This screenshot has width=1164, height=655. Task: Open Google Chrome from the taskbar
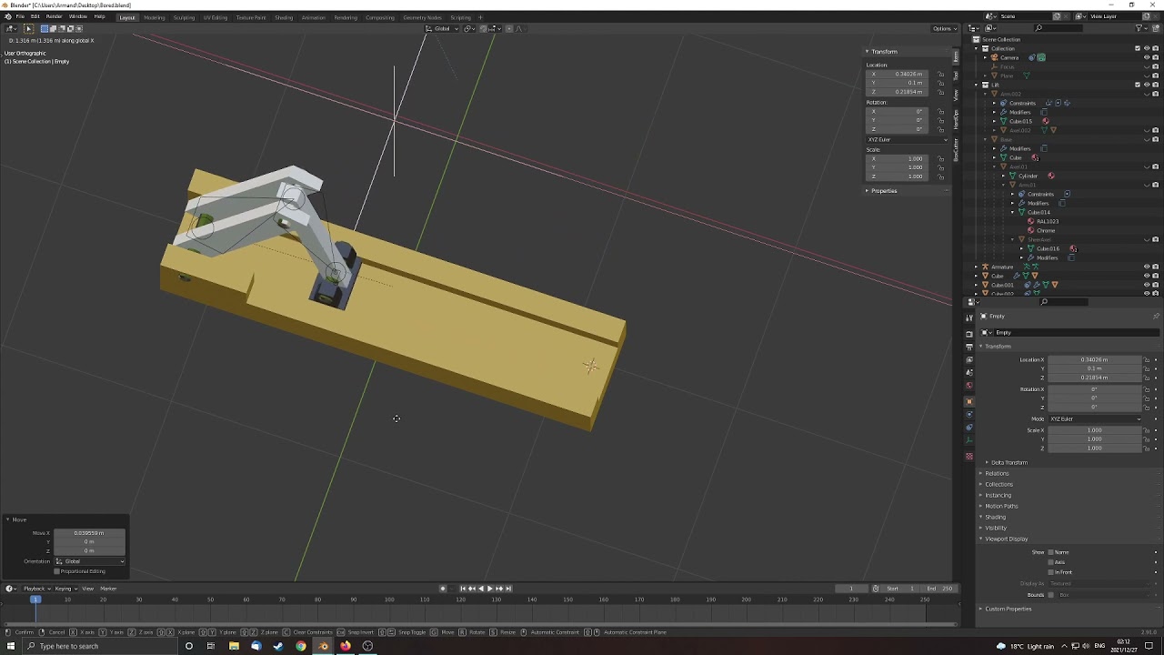tap(301, 646)
